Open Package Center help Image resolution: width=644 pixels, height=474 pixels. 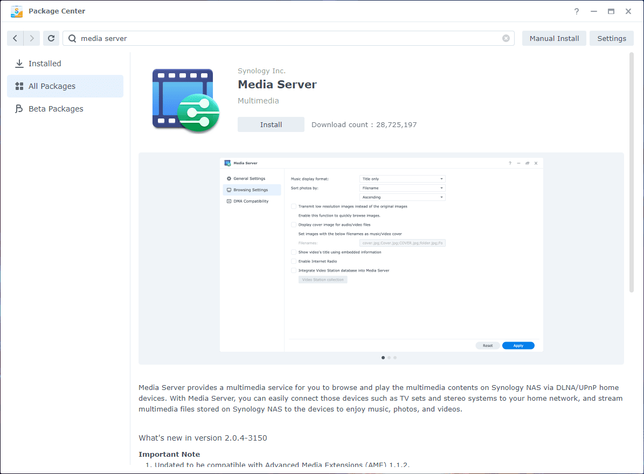pyautogui.click(x=577, y=11)
